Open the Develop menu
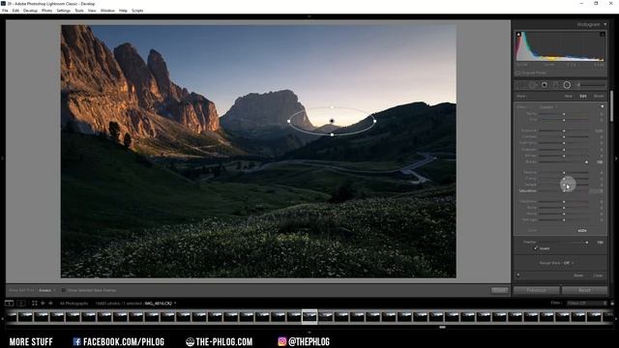The width and height of the screenshot is (619, 348). [x=30, y=11]
